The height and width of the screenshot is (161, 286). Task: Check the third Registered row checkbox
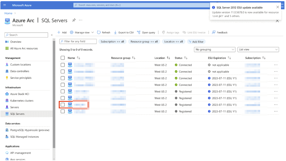tap(63, 105)
